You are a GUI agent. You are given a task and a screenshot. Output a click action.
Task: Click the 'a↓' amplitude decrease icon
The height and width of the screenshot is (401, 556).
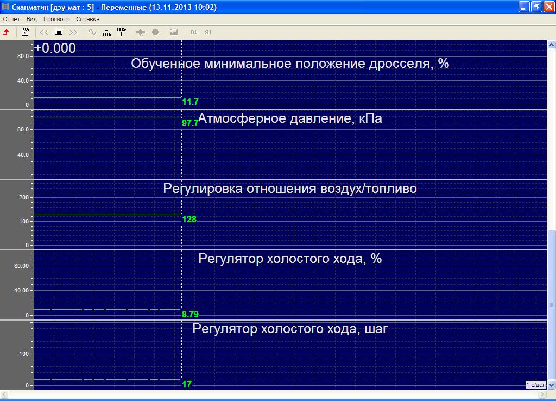click(x=194, y=32)
